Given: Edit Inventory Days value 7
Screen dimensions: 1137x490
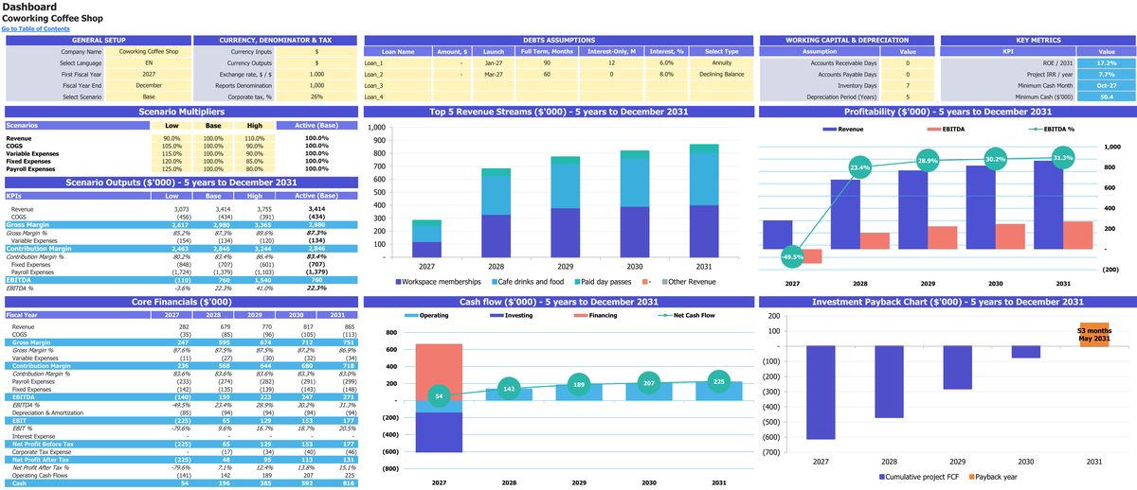Looking at the screenshot, I should [x=908, y=85].
